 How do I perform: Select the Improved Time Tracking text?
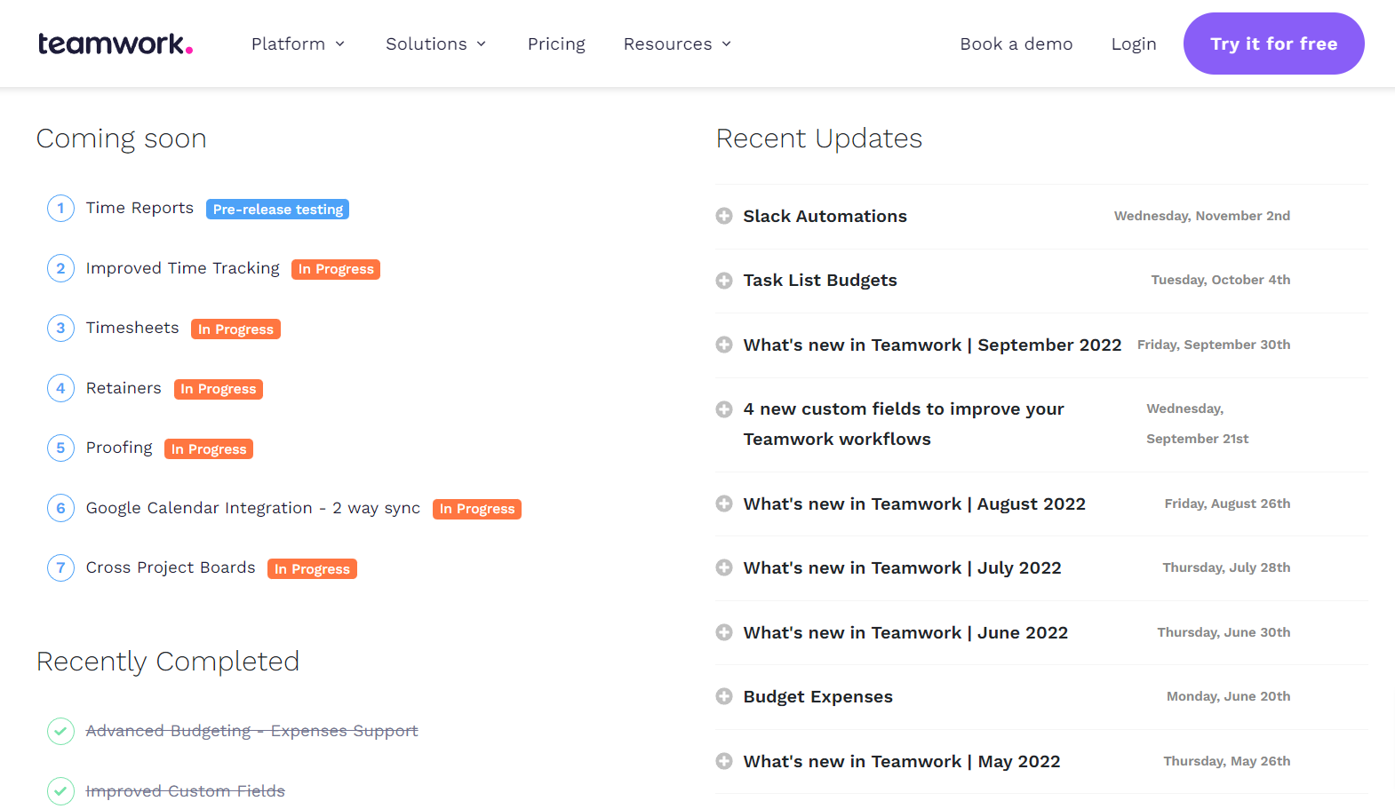[x=183, y=268]
